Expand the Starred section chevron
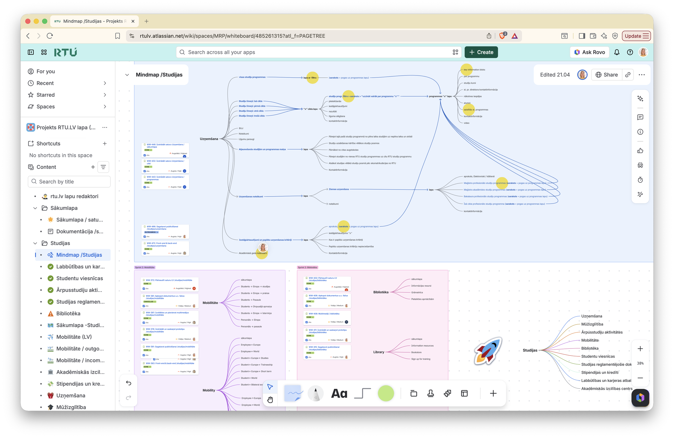 tap(105, 95)
